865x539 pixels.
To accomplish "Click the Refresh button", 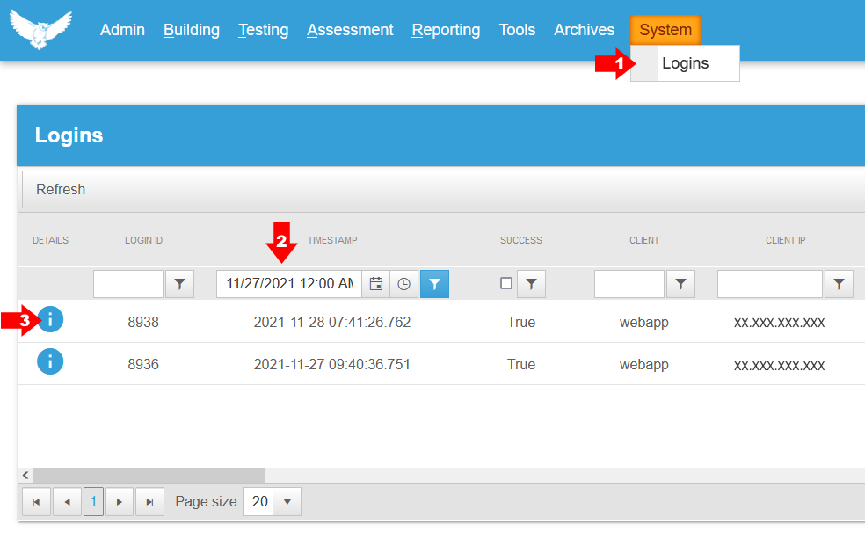I will [x=61, y=189].
